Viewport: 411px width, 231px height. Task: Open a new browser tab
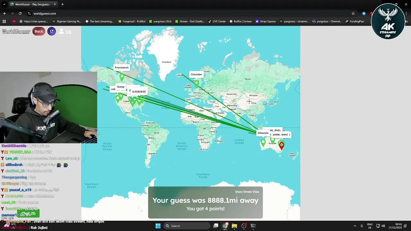point(62,4)
